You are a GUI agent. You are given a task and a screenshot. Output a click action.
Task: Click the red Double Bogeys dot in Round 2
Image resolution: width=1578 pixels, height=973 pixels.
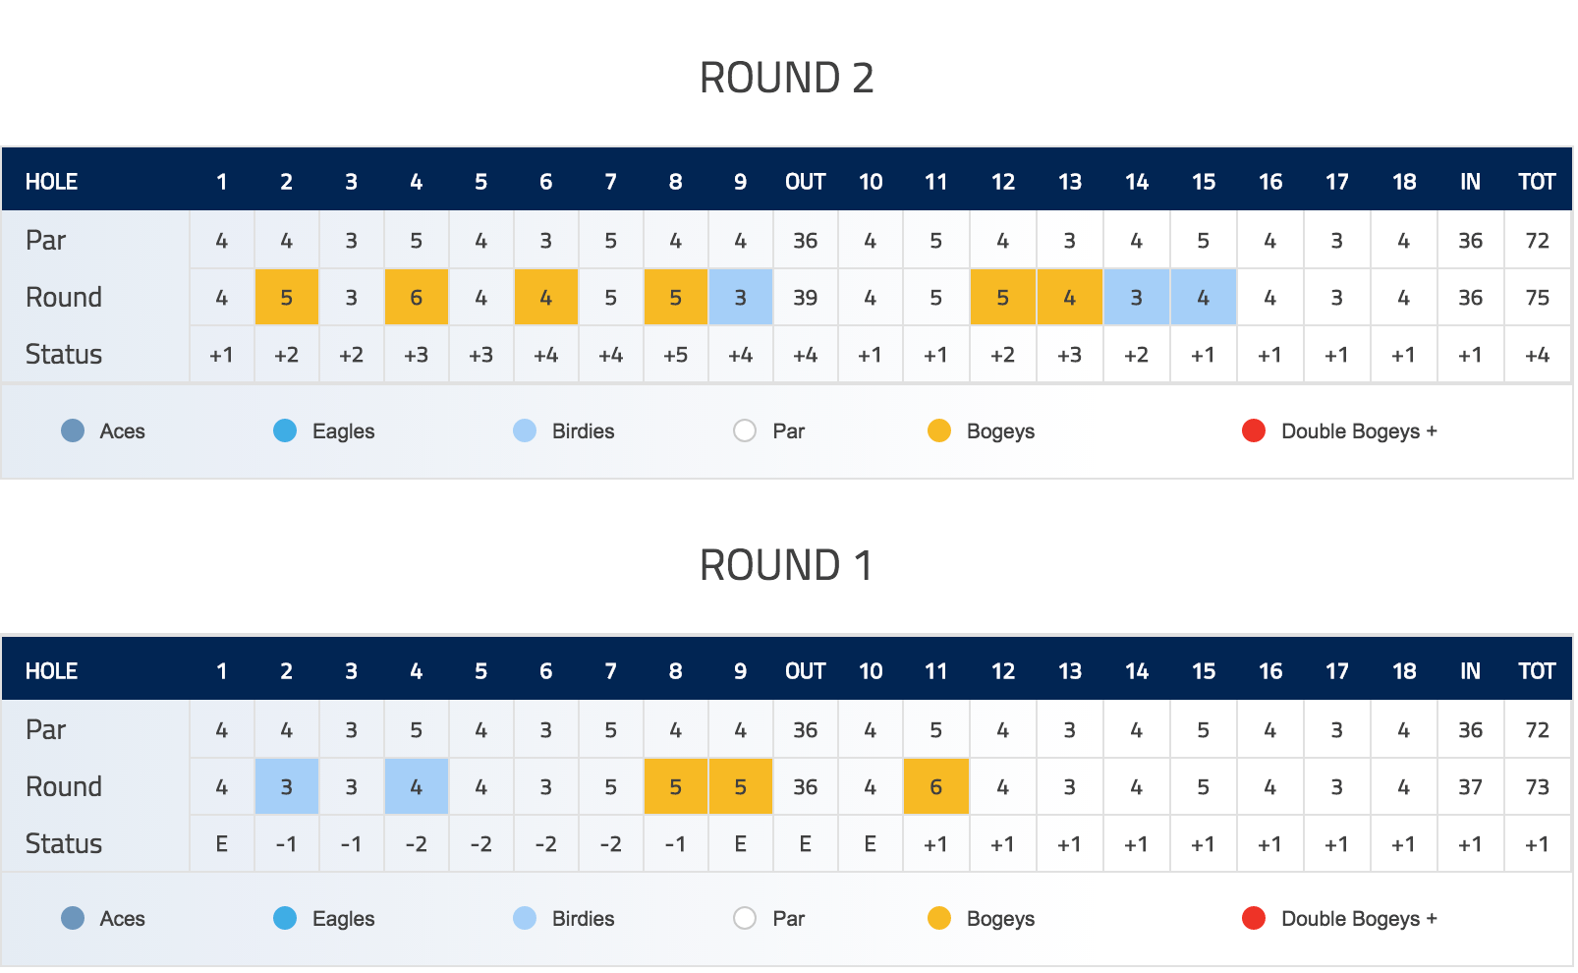1254,430
